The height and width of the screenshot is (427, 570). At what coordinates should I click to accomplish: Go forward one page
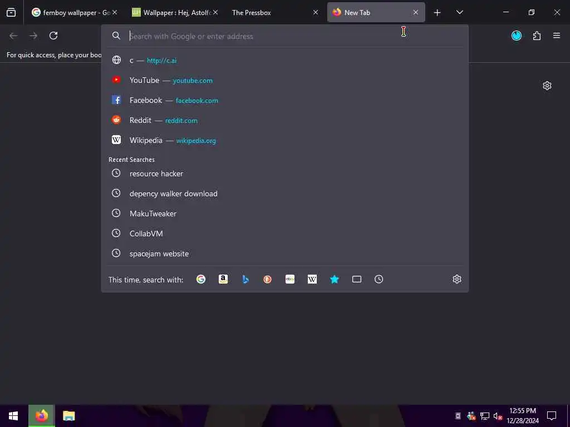[33, 36]
